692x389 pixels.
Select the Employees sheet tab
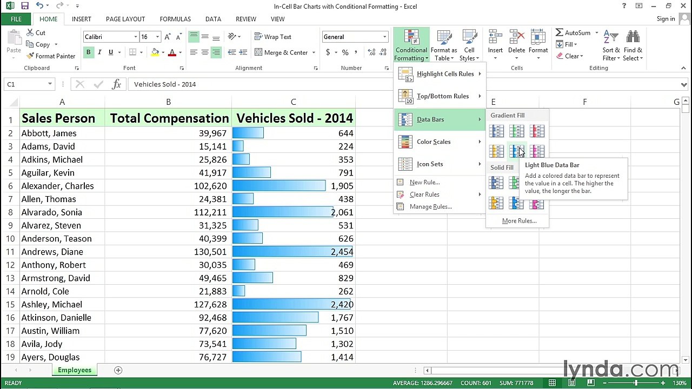pyautogui.click(x=75, y=370)
